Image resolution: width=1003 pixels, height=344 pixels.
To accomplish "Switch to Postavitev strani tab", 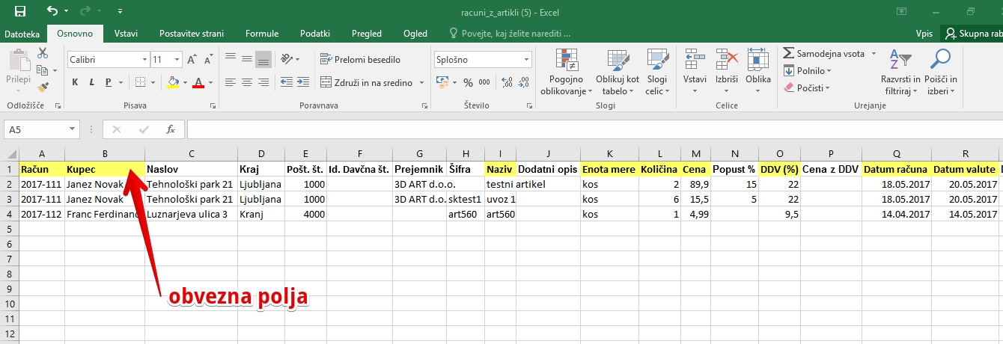I will click(x=192, y=34).
